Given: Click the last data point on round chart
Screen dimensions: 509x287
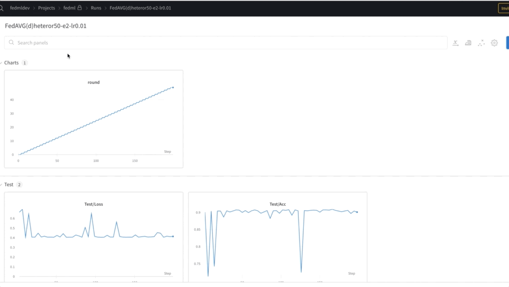Looking at the screenshot, I should click(173, 87).
